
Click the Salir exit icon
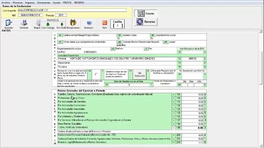(105, 25)
